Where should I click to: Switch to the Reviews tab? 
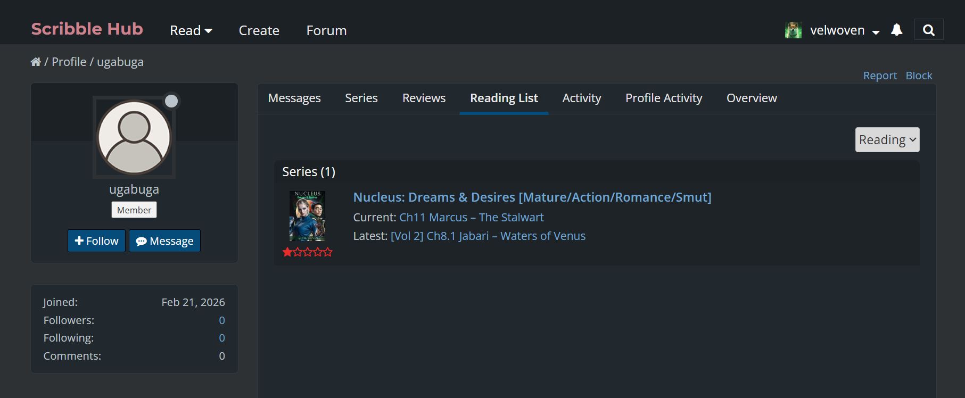click(x=424, y=98)
